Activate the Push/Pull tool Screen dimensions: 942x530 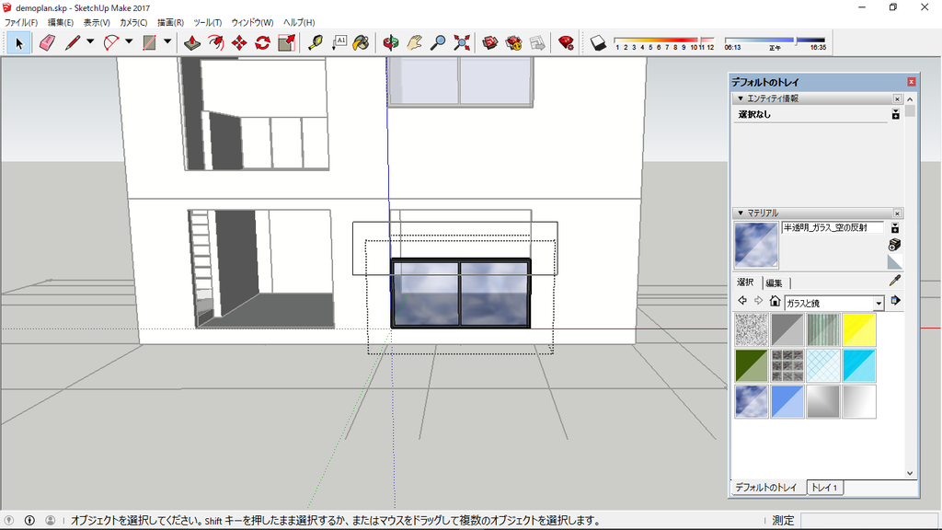pyautogui.click(x=191, y=42)
